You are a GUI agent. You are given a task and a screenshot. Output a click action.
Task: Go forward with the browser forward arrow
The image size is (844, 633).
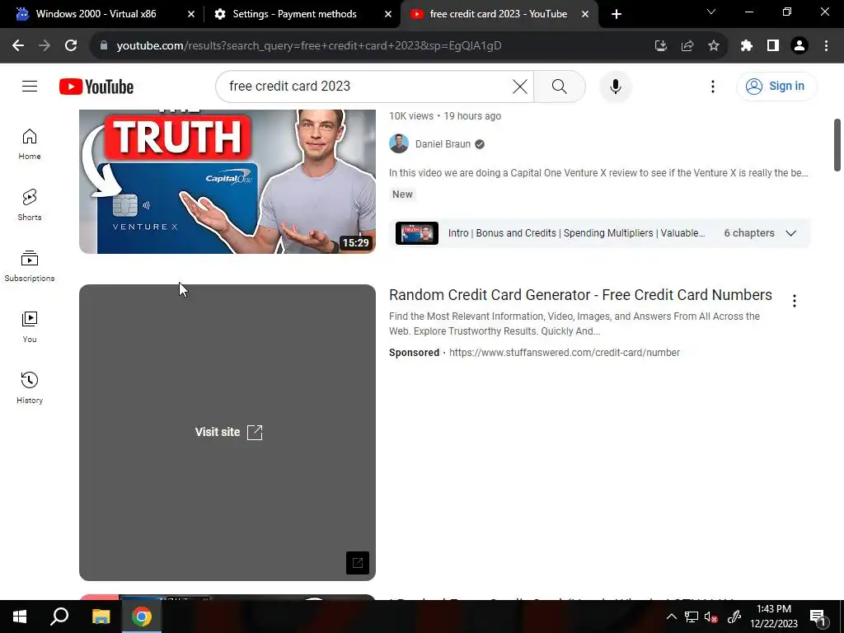coord(45,46)
